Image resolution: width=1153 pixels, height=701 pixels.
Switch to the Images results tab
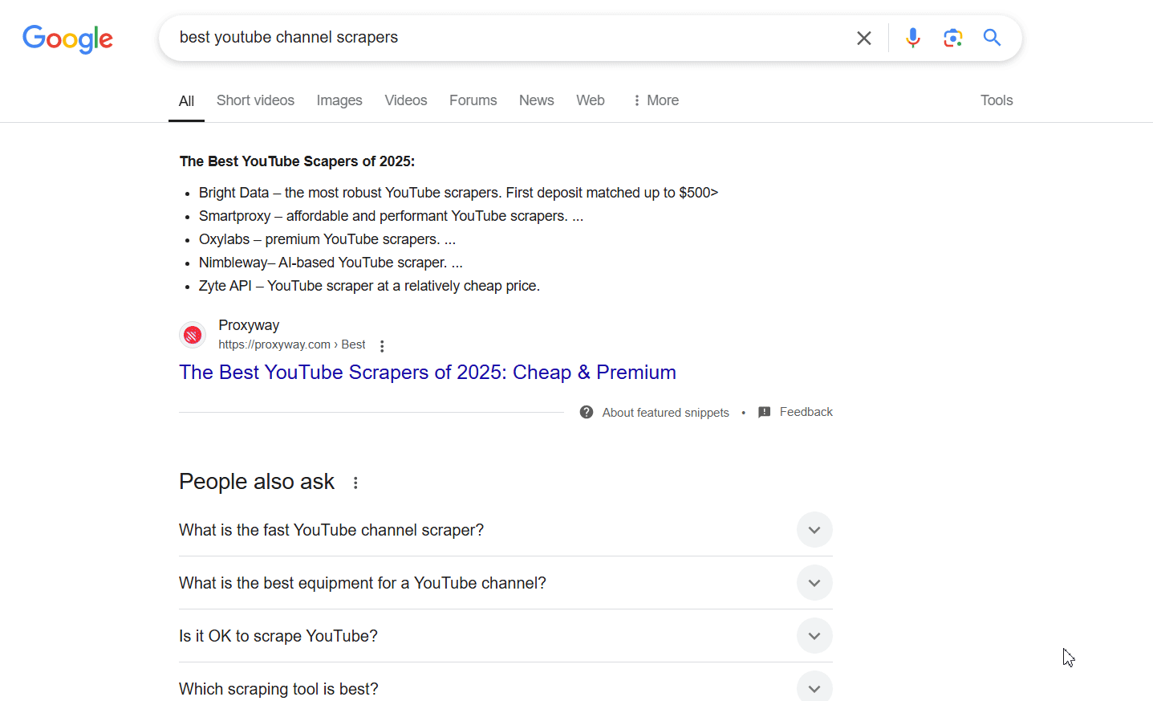pyautogui.click(x=339, y=100)
